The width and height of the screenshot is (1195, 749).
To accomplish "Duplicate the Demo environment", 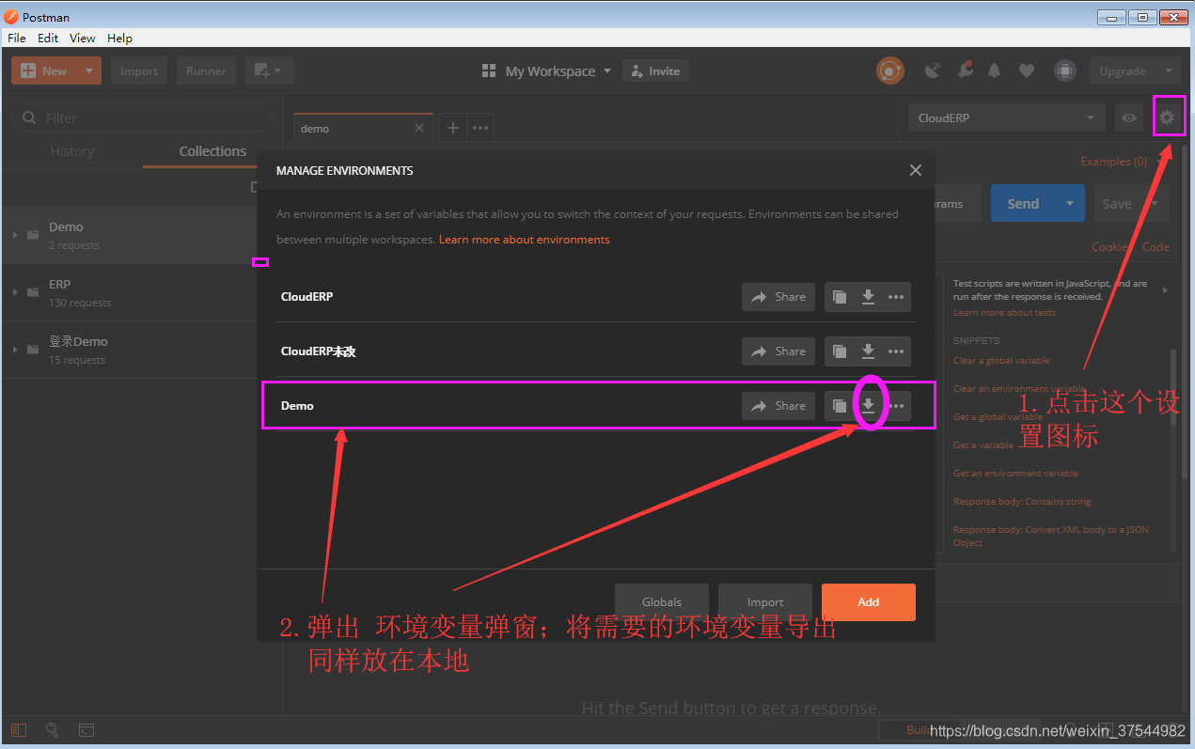I will pos(840,406).
